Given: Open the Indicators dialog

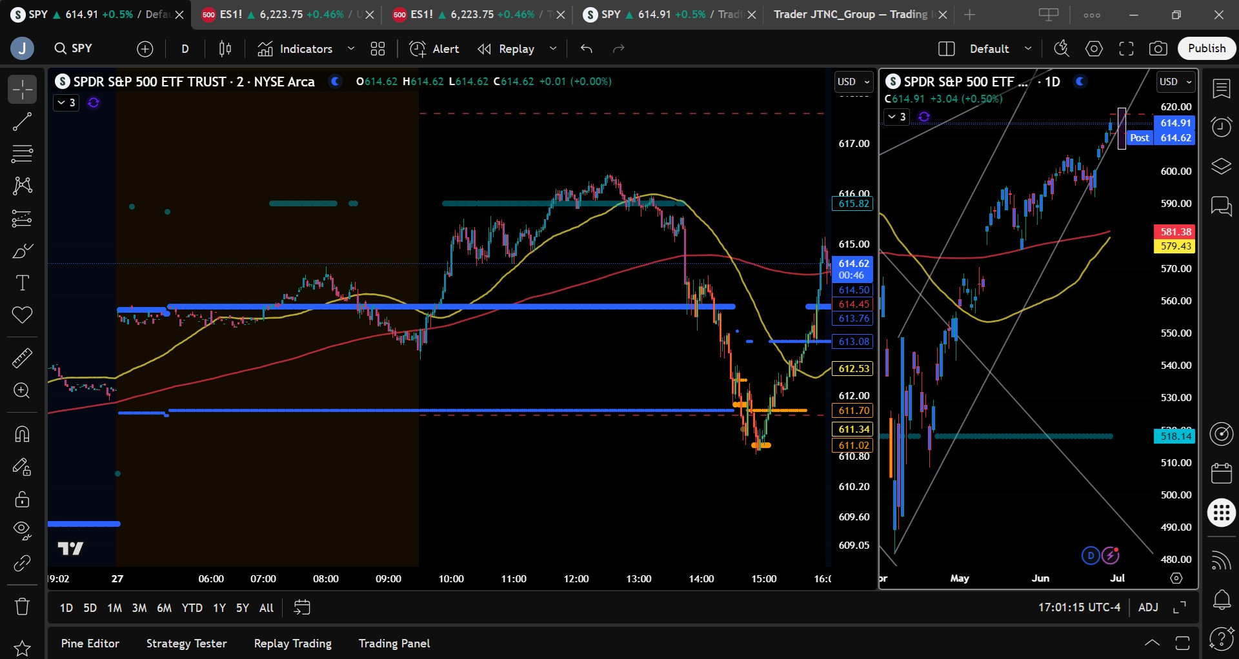Looking at the screenshot, I should click(296, 48).
